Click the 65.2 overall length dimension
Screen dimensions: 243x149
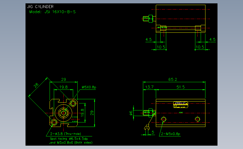tap(173, 79)
